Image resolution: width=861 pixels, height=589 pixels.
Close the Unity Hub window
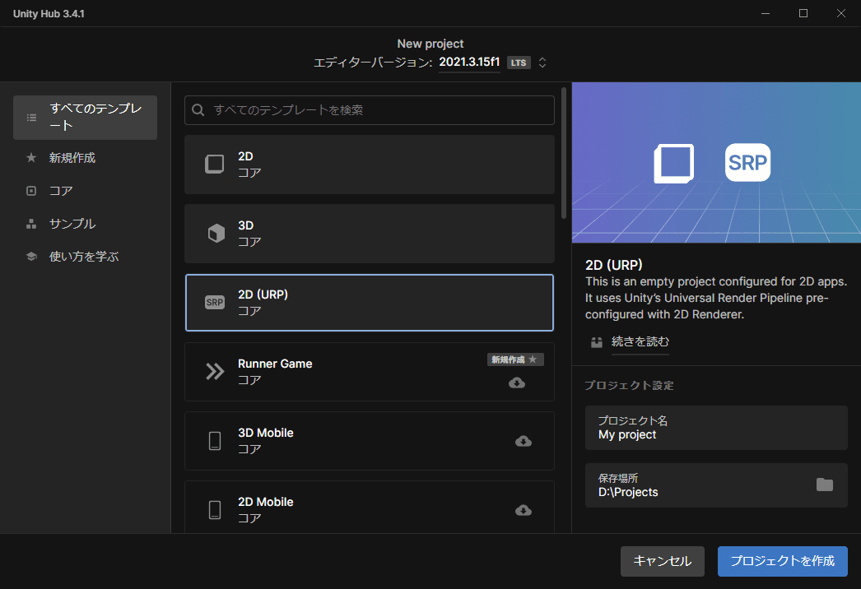pyautogui.click(x=840, y=13)
